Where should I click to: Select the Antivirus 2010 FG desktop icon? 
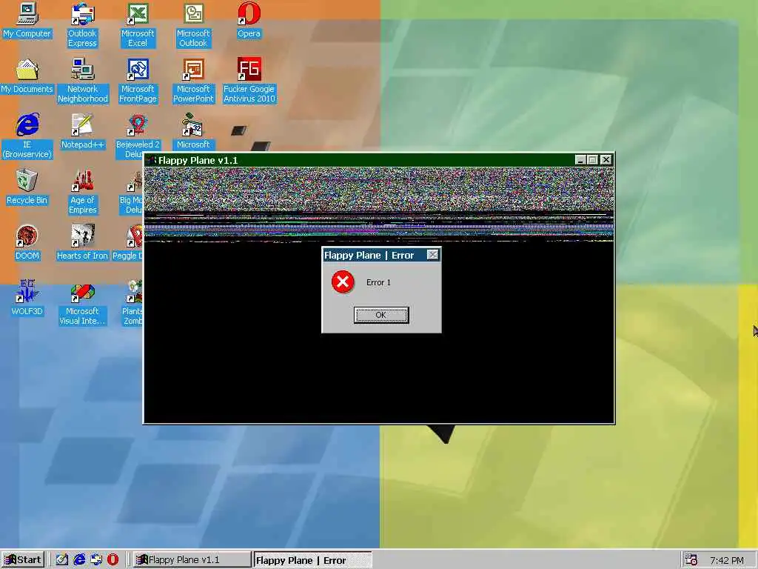click(x=249, y=81)
